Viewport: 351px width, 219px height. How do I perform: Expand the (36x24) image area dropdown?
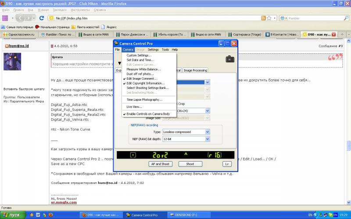coord(207,111)
